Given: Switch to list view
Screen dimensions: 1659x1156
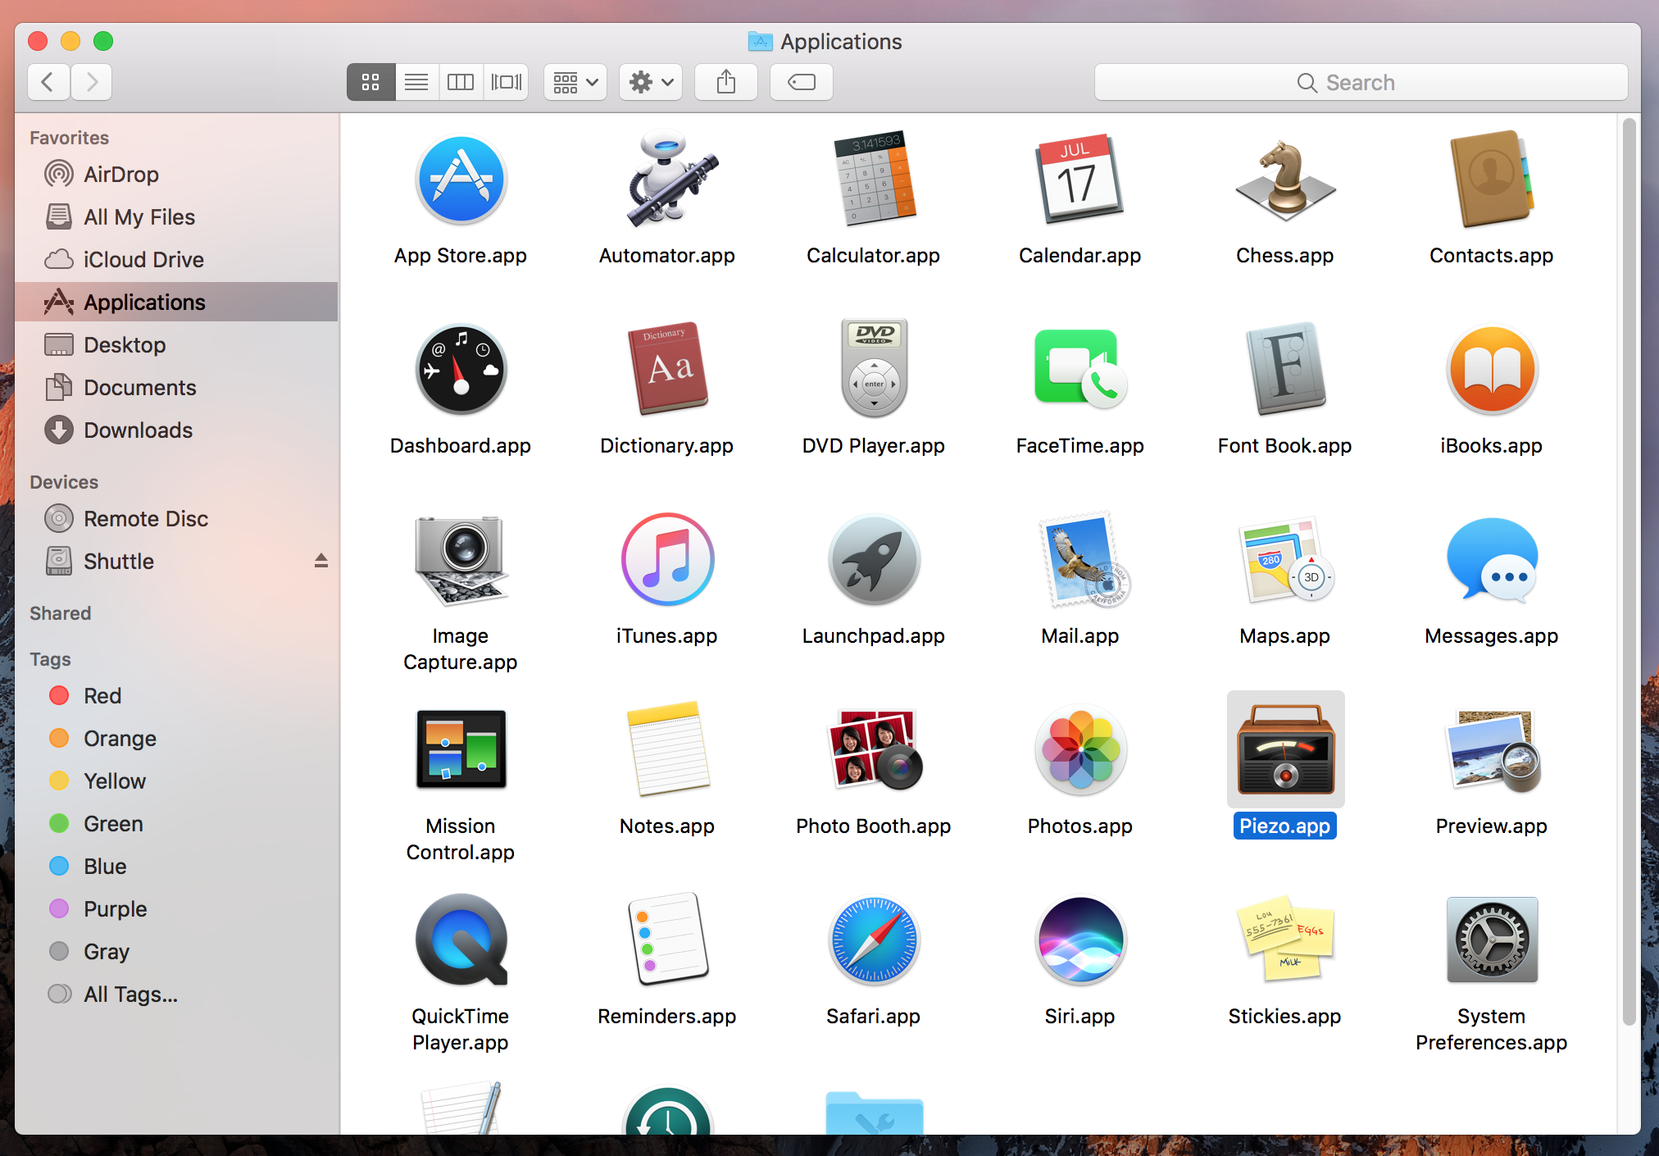Looking at the screenshot, I should tap(416, 82).
